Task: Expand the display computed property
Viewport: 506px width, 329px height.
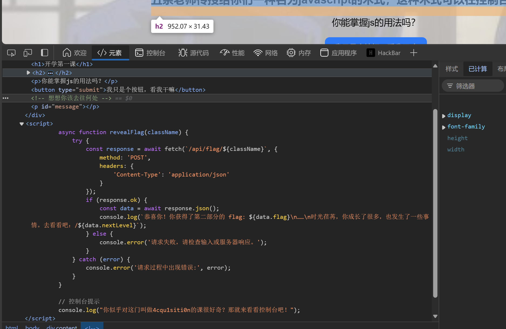Action: coord(443,116)
